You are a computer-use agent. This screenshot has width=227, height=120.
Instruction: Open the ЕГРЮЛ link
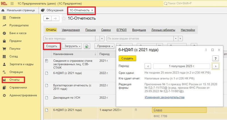pyautogui.click(x=121, y=30)
